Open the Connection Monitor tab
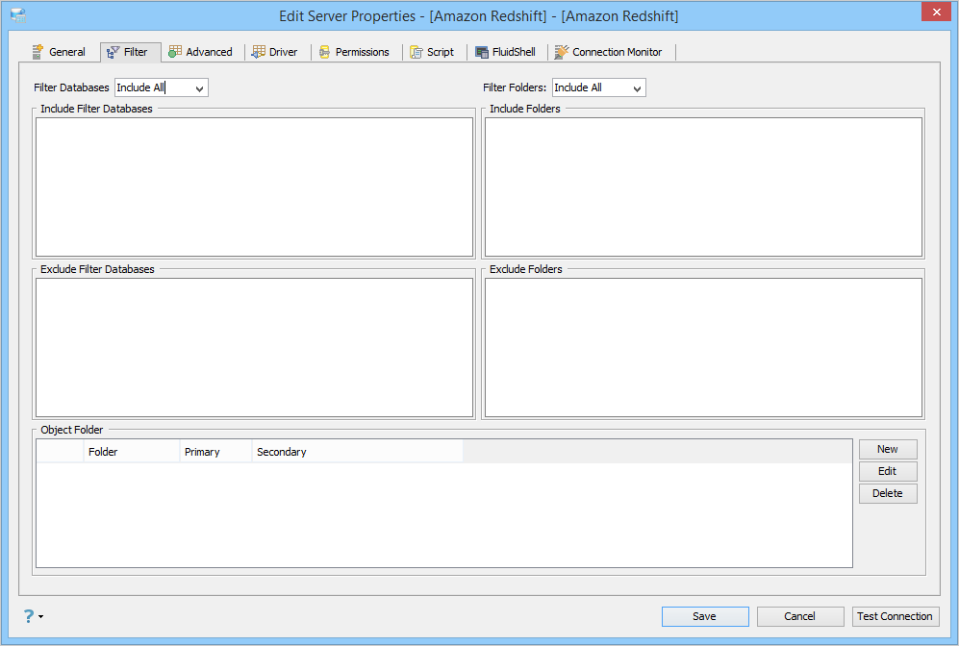Viewport: 959px width, 646px height. point(609,52)
